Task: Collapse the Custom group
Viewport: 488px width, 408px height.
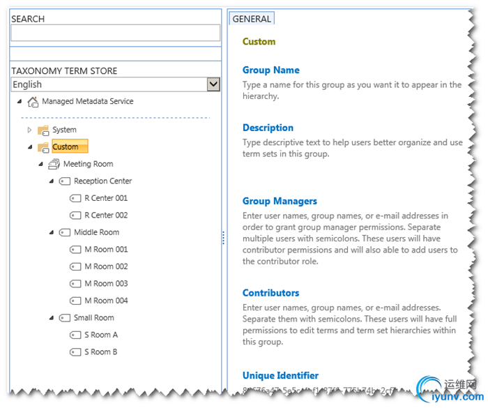Action: (30, 146)
